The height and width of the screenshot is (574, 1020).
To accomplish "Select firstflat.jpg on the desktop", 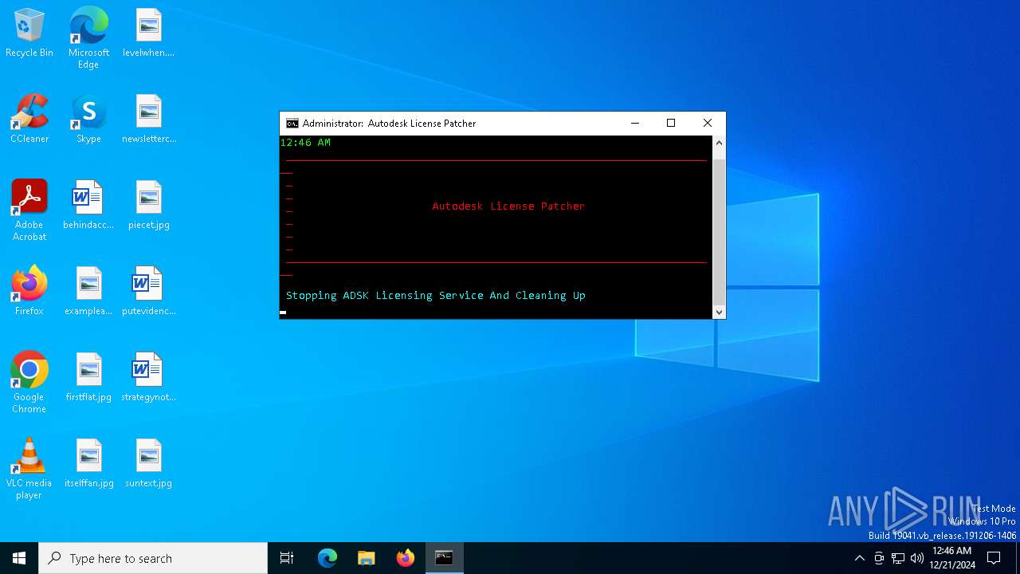I will click(x=88, y=378).
